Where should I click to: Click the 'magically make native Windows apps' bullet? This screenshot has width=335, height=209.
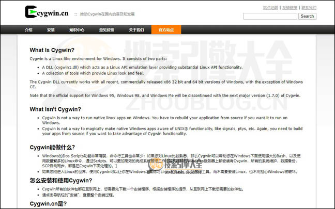point(172,131)
